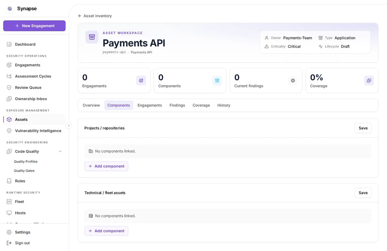Click the 0% Coverage value
This screenshot has width=387, height=251.
tap(316, 77)
